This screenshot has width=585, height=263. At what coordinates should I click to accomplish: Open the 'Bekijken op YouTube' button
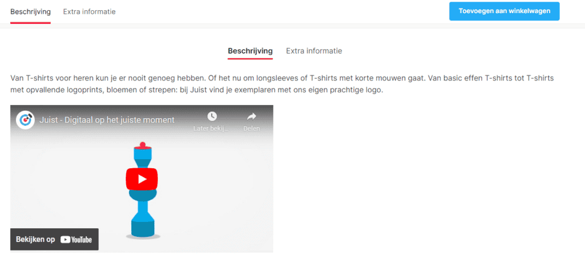tap(54, 240)
